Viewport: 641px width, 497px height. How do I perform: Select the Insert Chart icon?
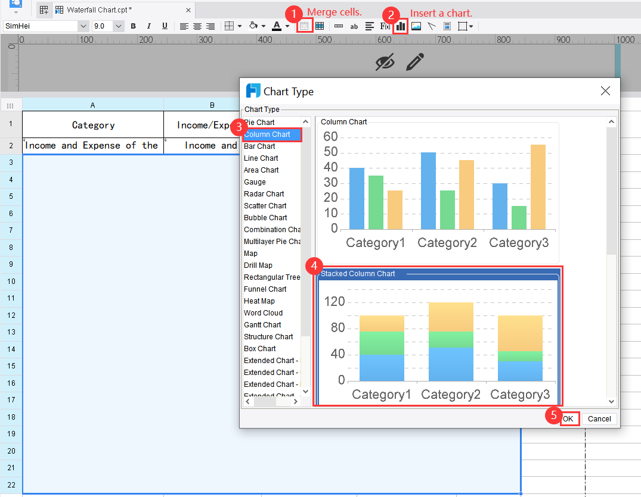(x=400, y=26)
